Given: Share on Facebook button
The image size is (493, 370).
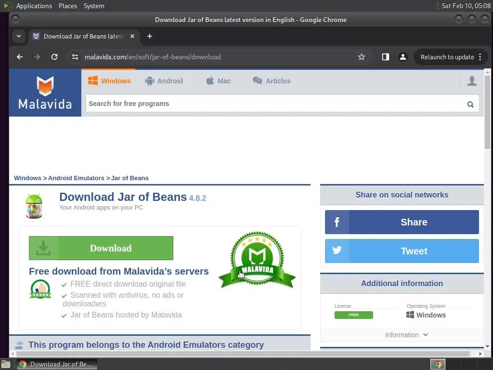Looking at the screenshot, I should pos(402,222).
